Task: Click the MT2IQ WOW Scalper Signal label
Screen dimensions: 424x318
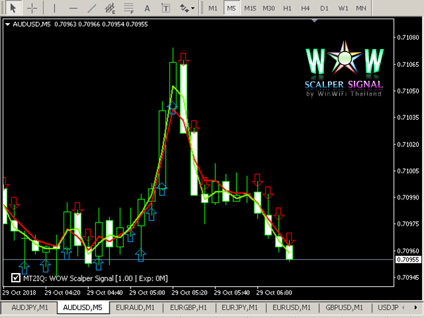Action: coord(95,278)
